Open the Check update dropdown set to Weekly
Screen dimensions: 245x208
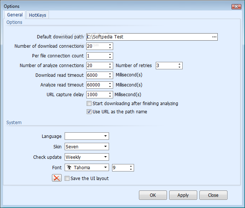pos(87,157)
